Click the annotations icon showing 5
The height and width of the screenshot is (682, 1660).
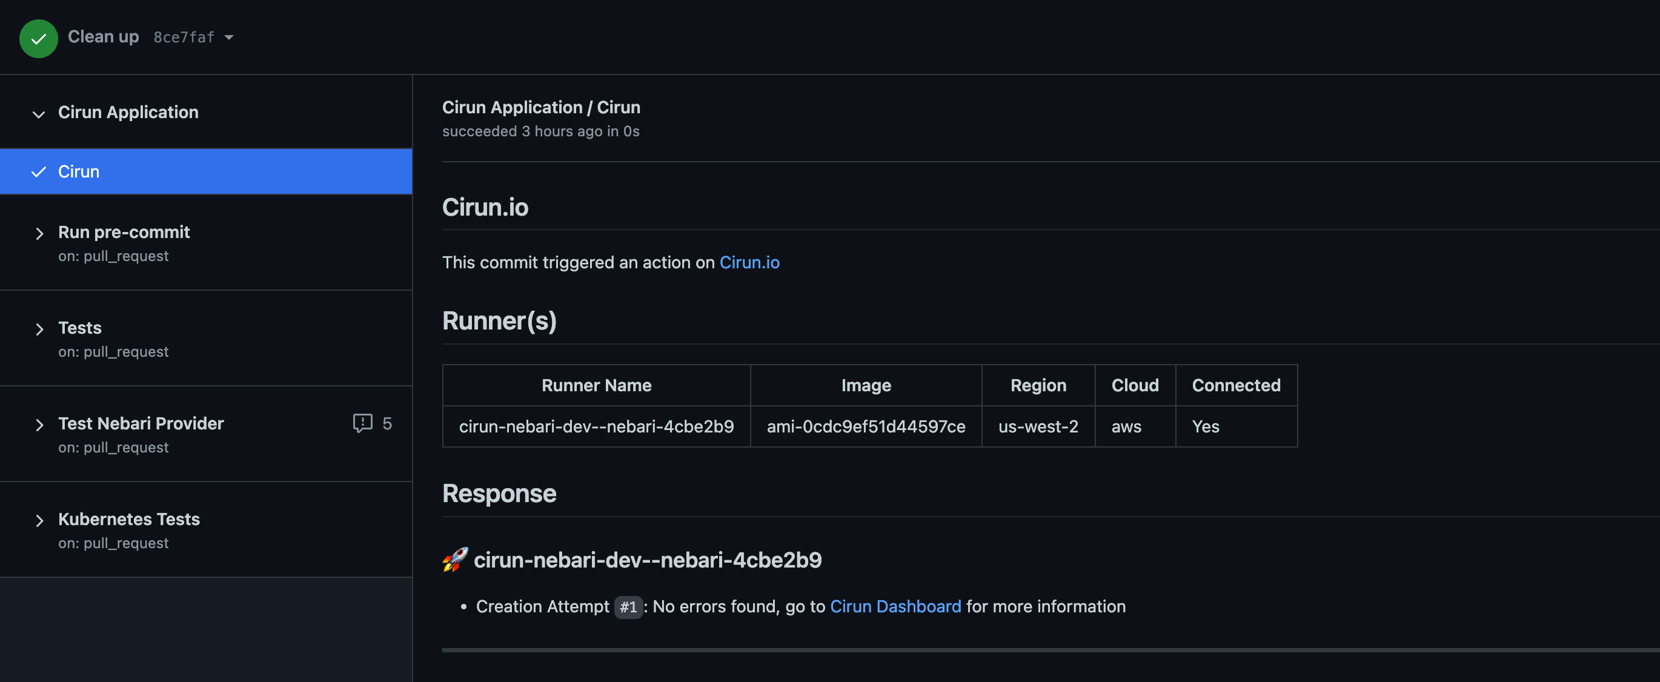363,423
